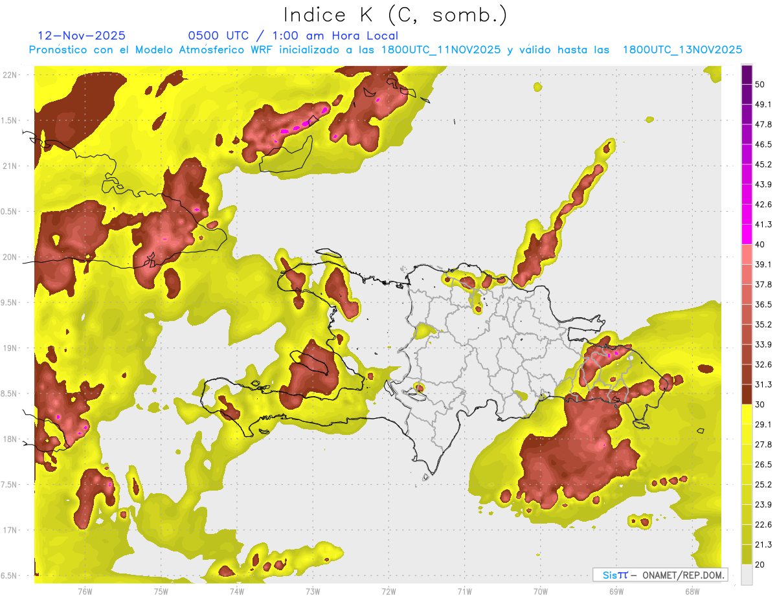Screen dimensions: 777x600
Task: Click the colorbar value "43.9"
Action: click(763, 184)
